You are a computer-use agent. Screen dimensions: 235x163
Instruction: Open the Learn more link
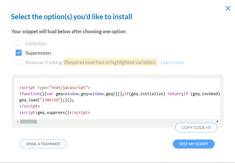[172, 62]
